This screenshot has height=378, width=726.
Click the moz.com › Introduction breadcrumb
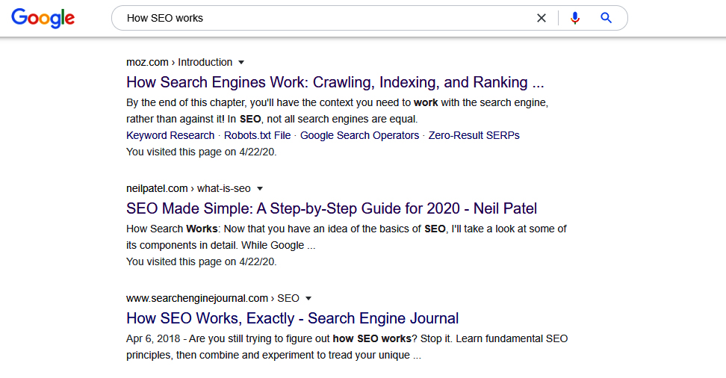coord(179,63)
